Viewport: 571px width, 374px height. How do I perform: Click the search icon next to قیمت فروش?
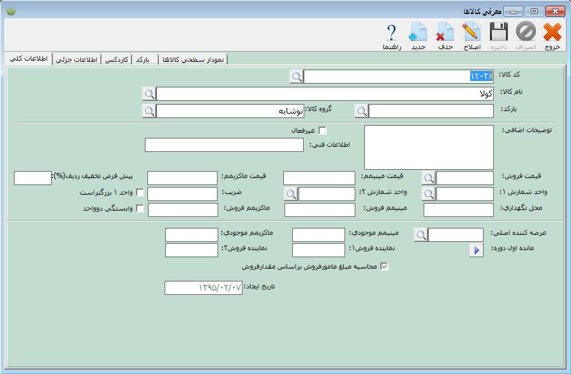pyautogui.click(x=428, y=178)
